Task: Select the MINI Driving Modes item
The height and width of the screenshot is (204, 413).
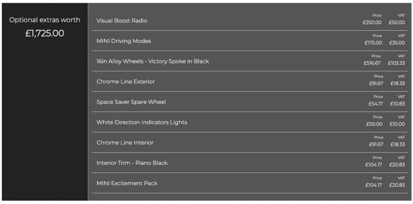Action: click(123, 41)
